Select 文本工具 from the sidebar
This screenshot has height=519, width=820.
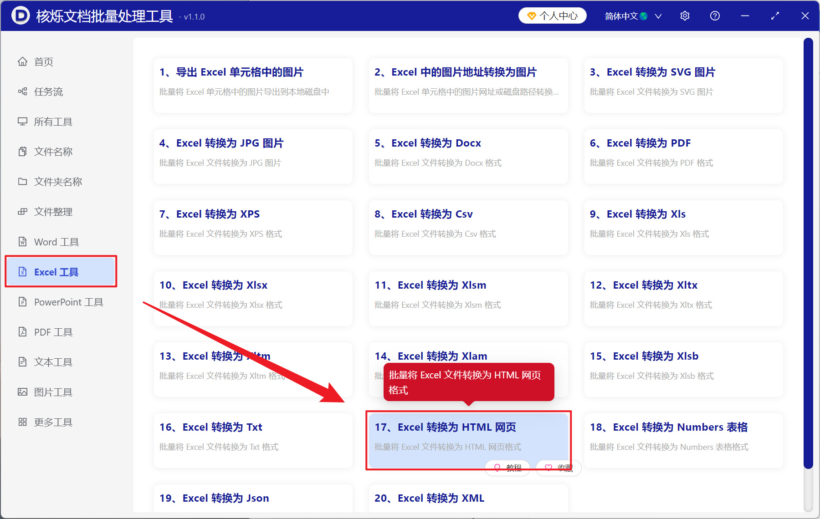[x=53, y=362]
